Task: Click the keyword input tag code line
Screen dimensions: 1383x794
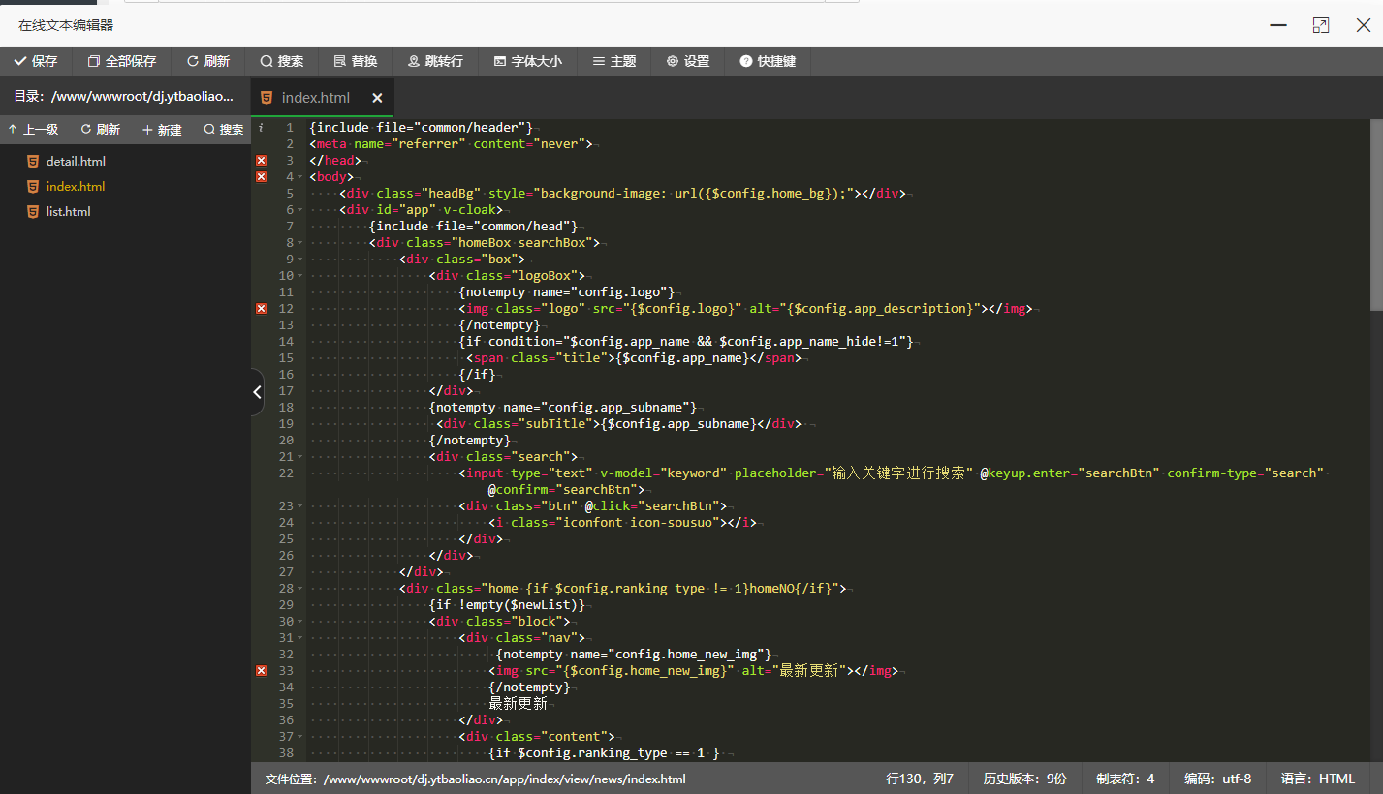Action: coord(892,473)
